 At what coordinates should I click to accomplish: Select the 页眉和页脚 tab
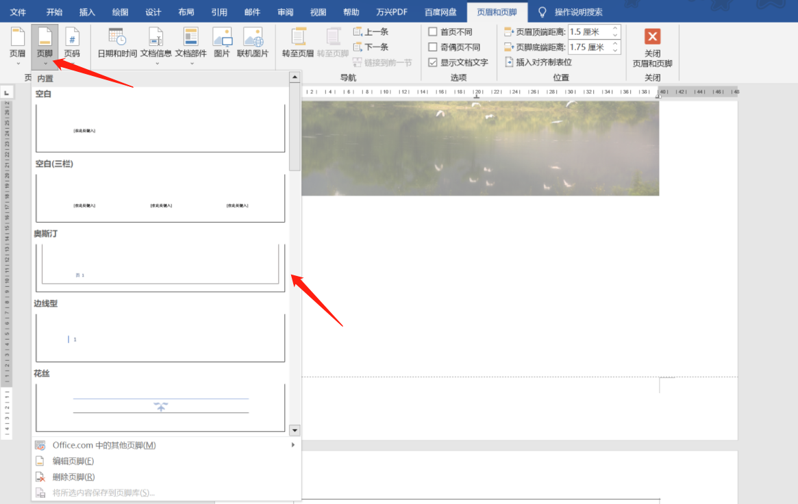[497, 12]
